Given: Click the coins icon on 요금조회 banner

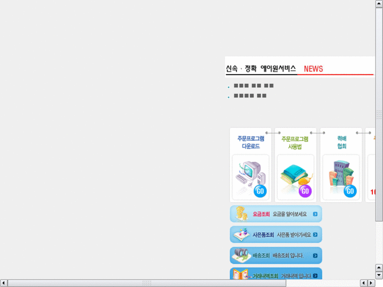Looking at the screenshot, I should [242, 213].
